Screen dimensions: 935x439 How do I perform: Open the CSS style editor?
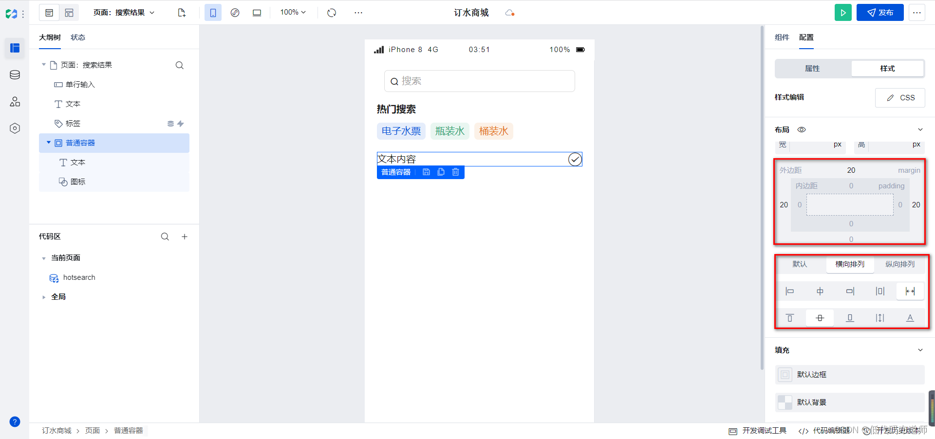point(900,98)
